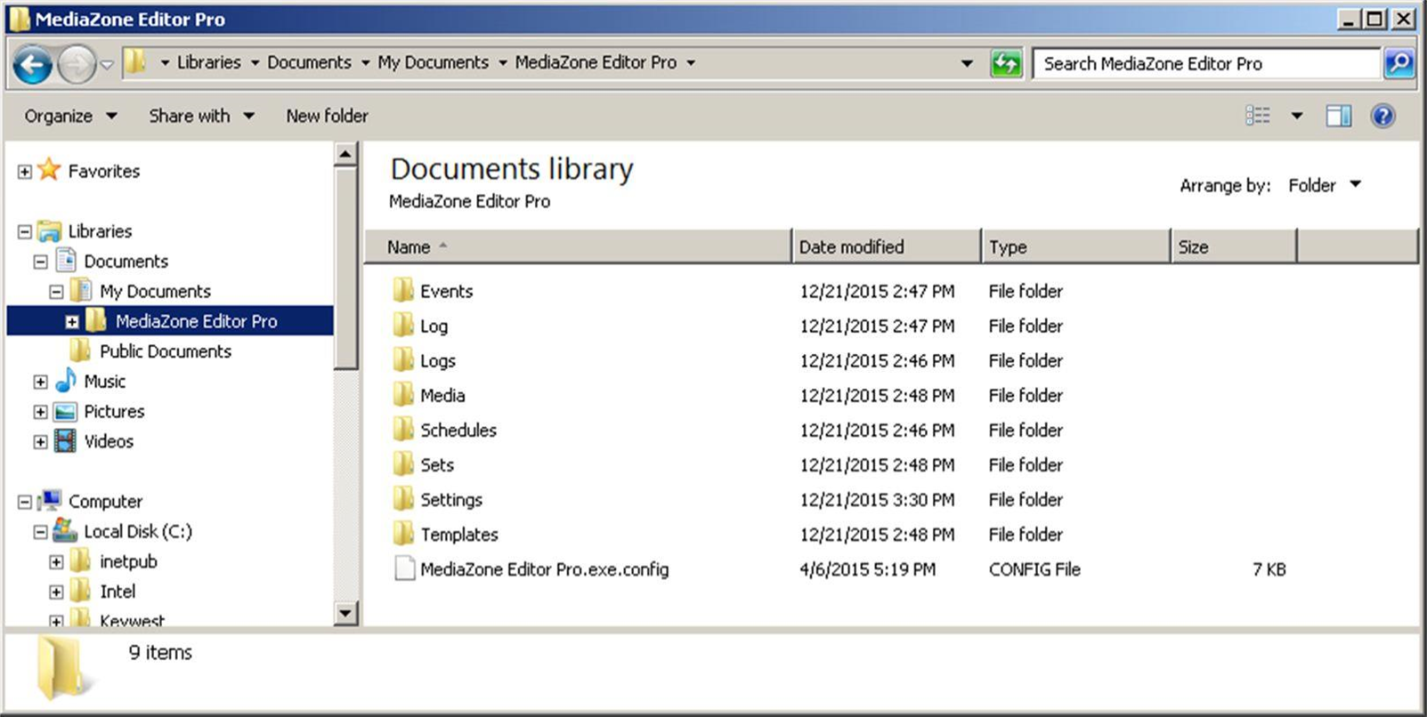The height and width of the screenshot is (717, 1427).
Task: Open the view options dropdown arrow
Action: pyautogui.click(x=1297, y=116)
